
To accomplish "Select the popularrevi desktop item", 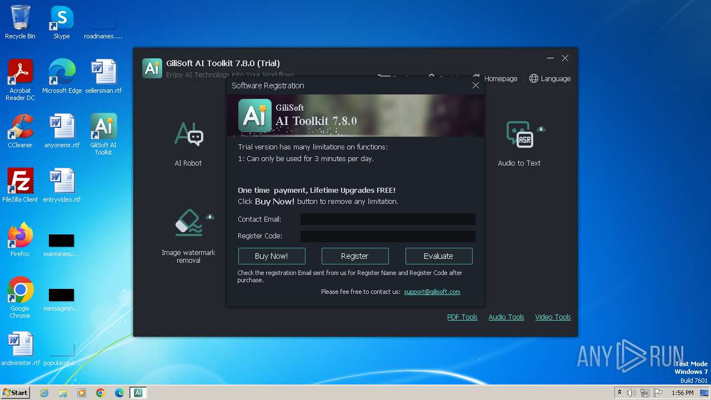I will (x=62, y=353).
